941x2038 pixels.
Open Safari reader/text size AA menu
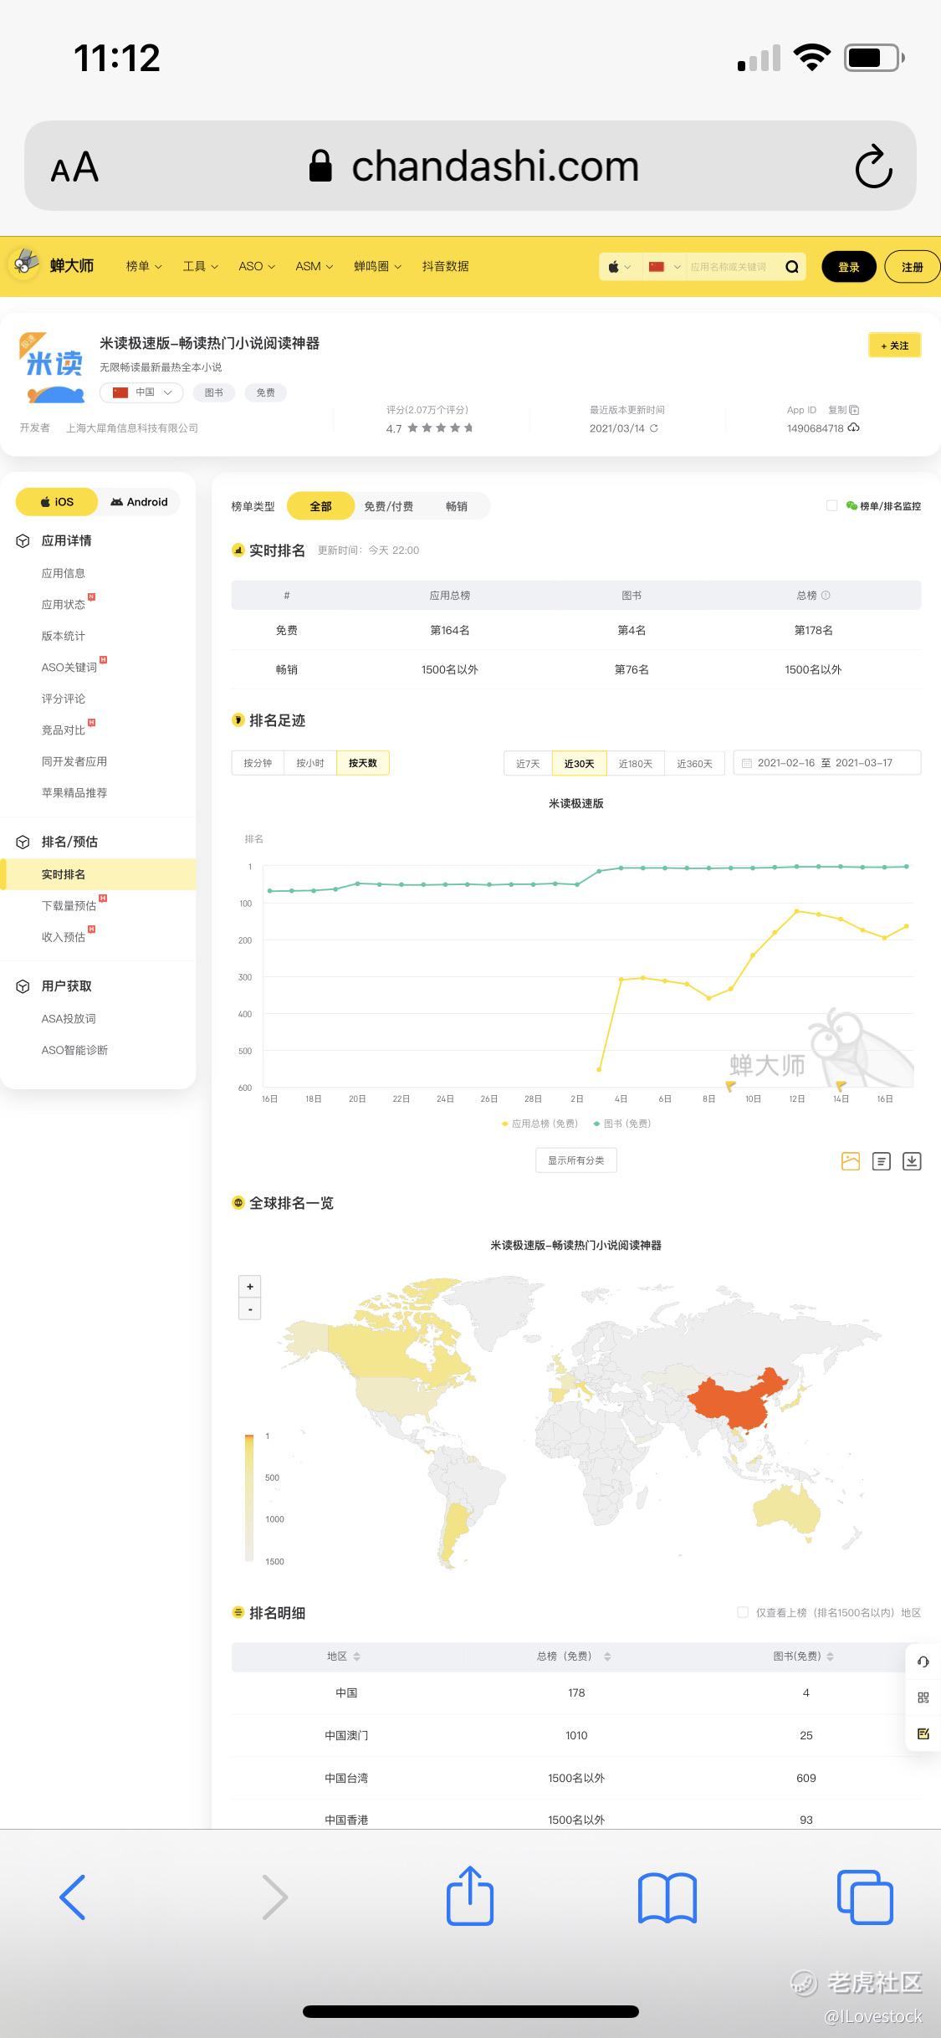pyautogui.click(x=74, y=167)
